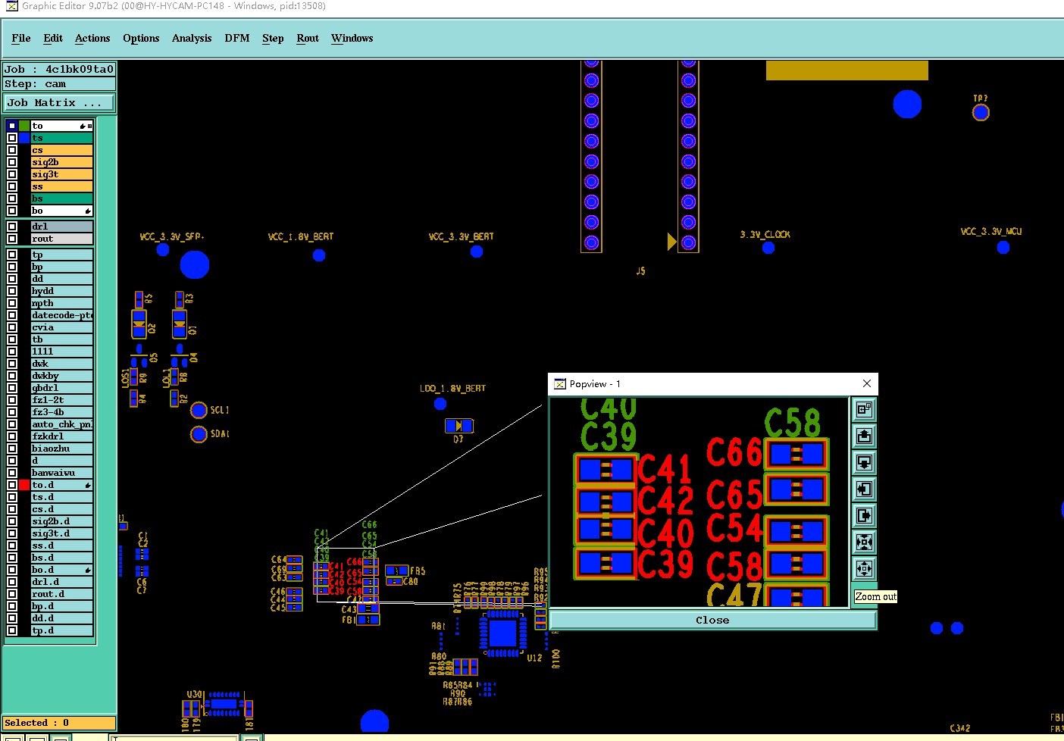The image size is (1064, 741).
Task: Click blue color swatch of 'ts' layer
Action: (24, 138)
